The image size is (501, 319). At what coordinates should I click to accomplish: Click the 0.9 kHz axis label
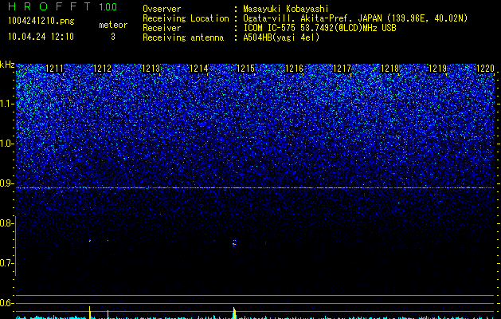7,183
